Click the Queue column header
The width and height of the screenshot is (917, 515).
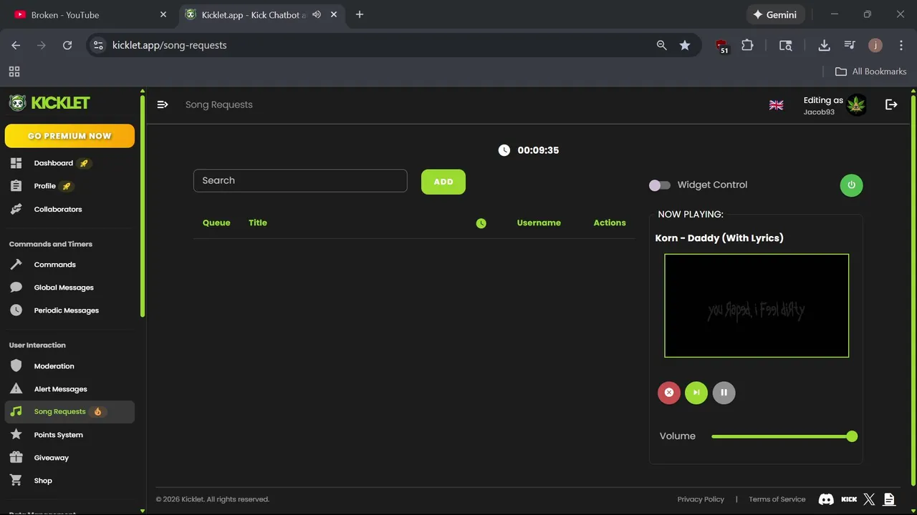[x=216, y=223]
